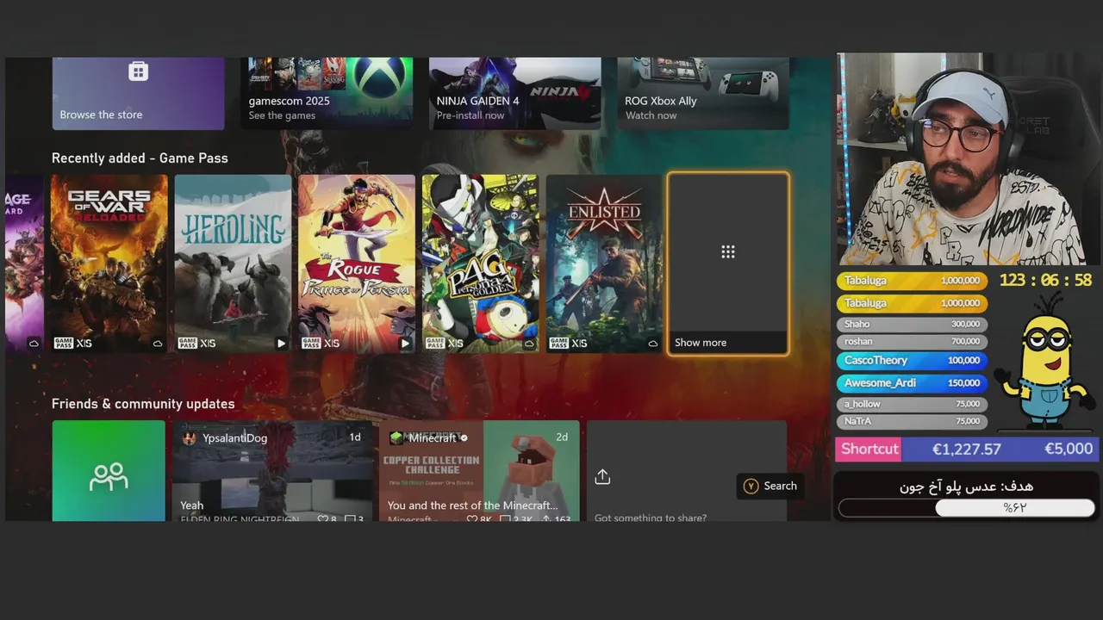Open the Minecraft Copper Collection Challenge post
The width and height of the screenshot is (1103, 620).
pos(479,470)
